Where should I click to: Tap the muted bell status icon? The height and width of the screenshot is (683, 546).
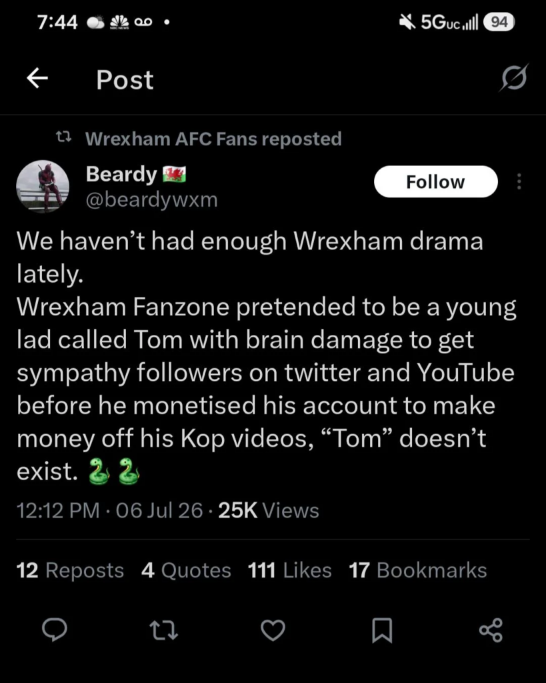(407, 22)
